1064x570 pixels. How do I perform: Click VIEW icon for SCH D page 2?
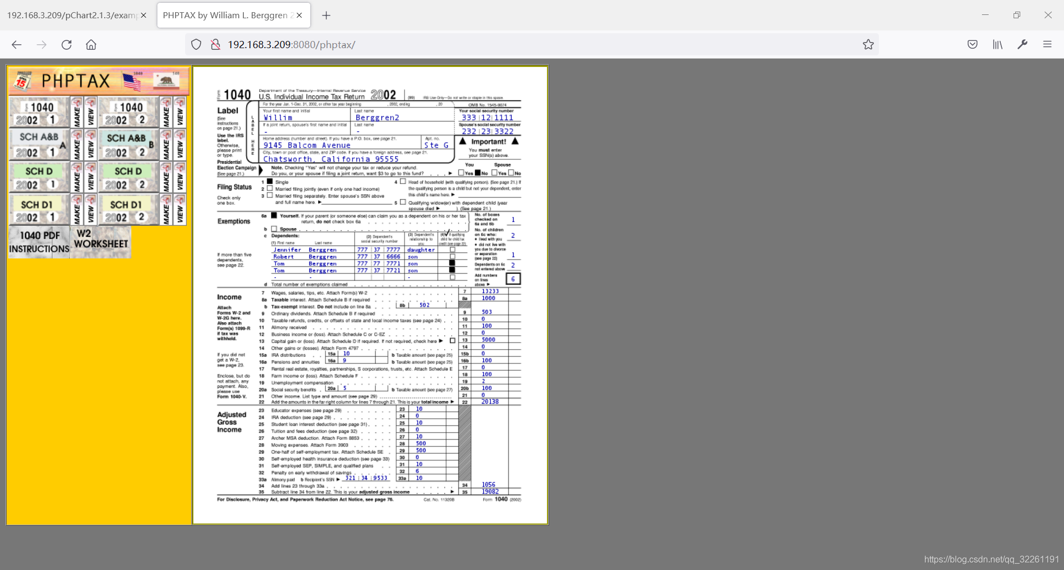coord(180,177)
